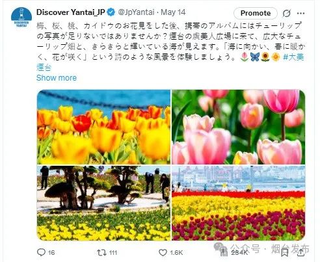Open the red and yellow tulip field photo
The height and width of the screenshot is (262, 320).
(239, 203)
